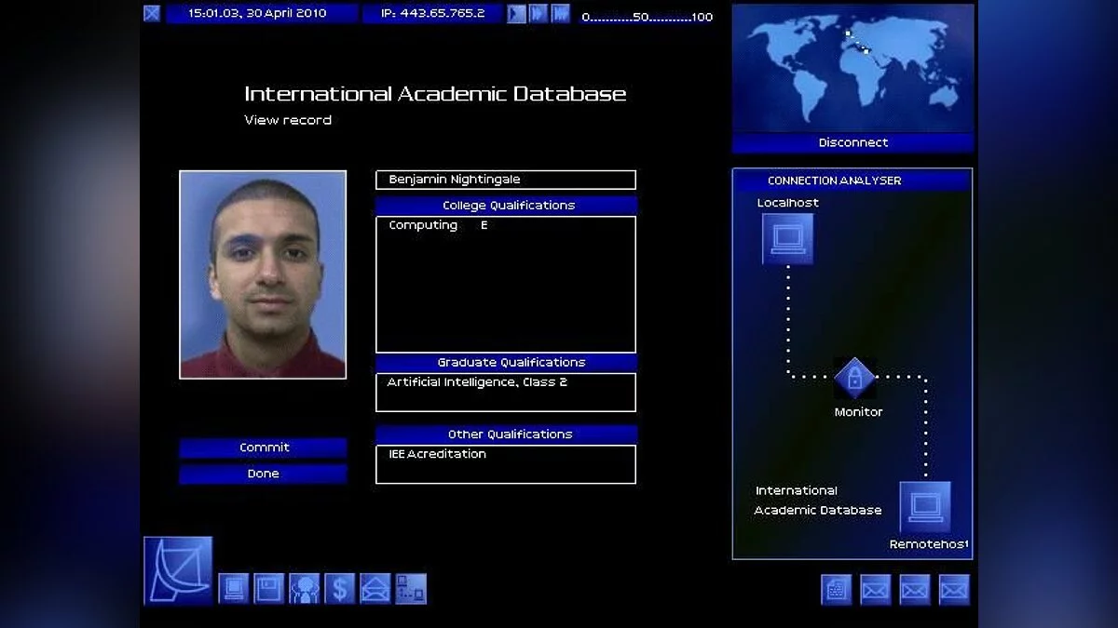This screenshot has width=1118, height=628.
Task: Click the Done button
Action: point(263,474)
